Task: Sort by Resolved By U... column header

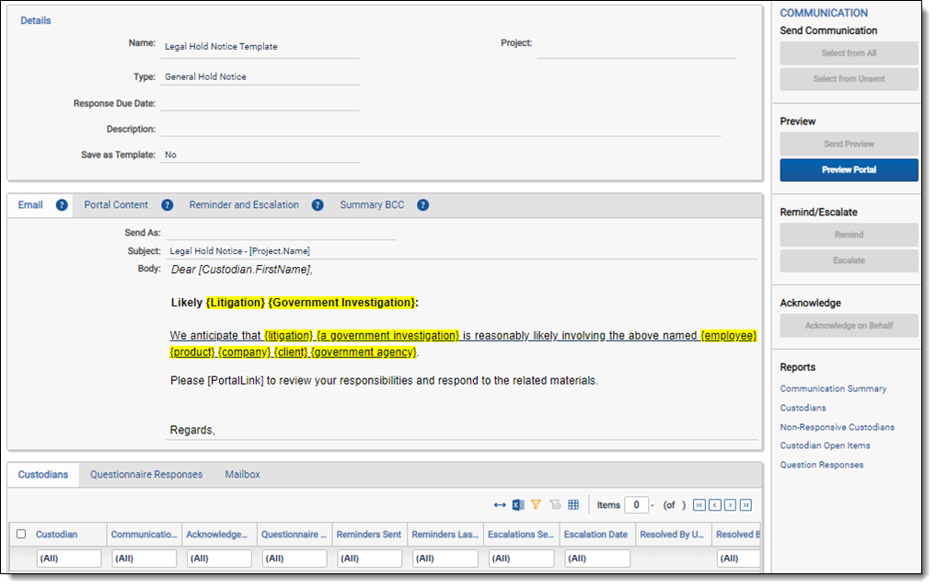Action: click(x=672, y=535)
